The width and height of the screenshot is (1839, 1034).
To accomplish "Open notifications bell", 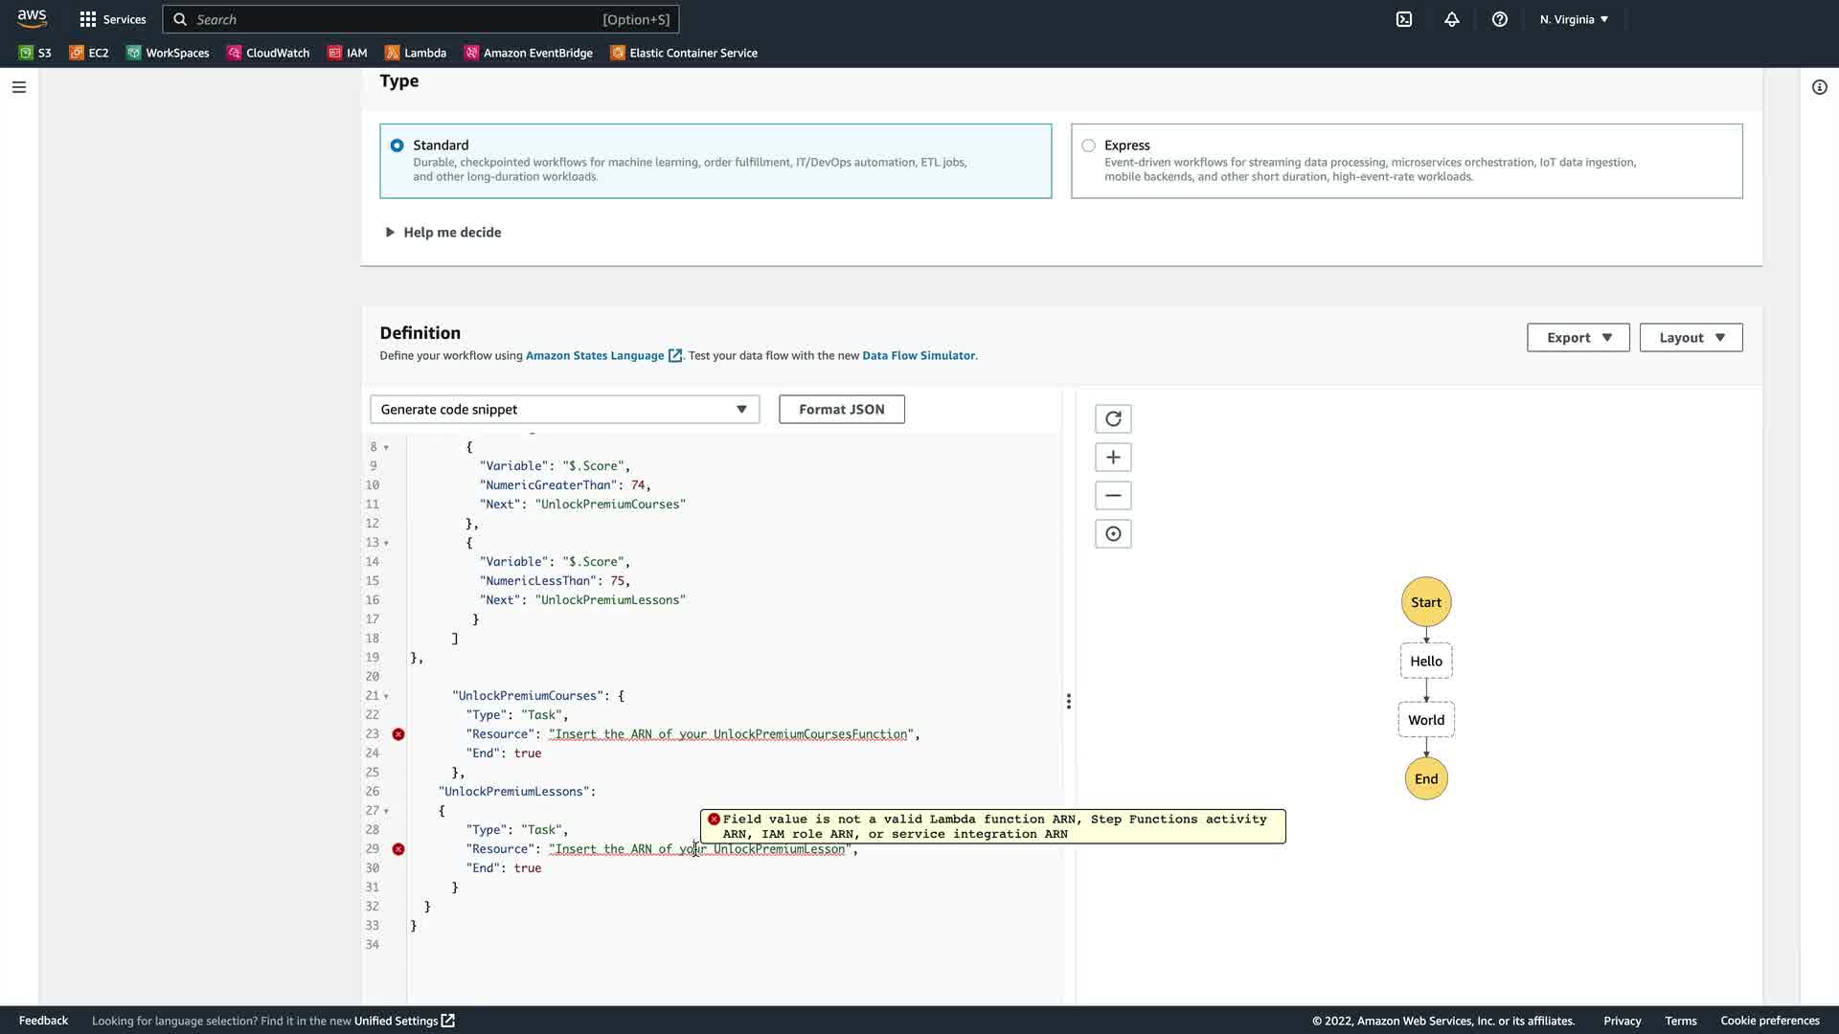I will (1452, 19).
